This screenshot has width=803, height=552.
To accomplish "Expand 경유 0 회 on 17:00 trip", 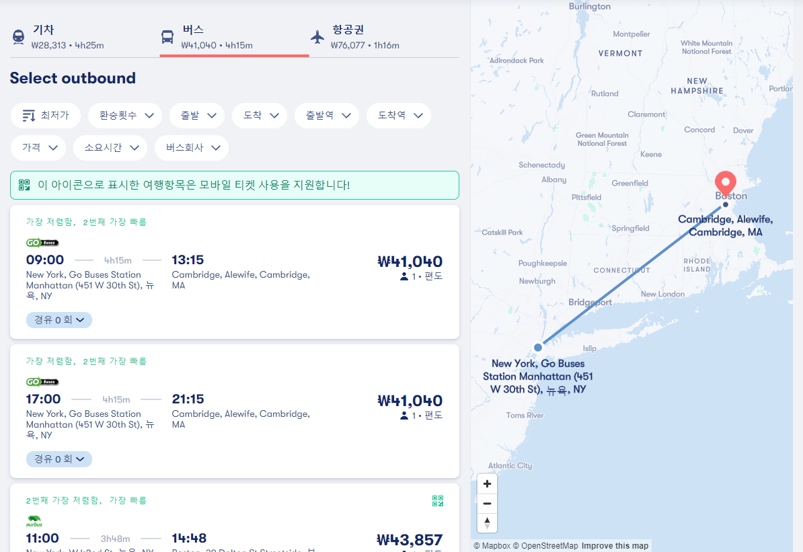I will [x=59, y=459].
